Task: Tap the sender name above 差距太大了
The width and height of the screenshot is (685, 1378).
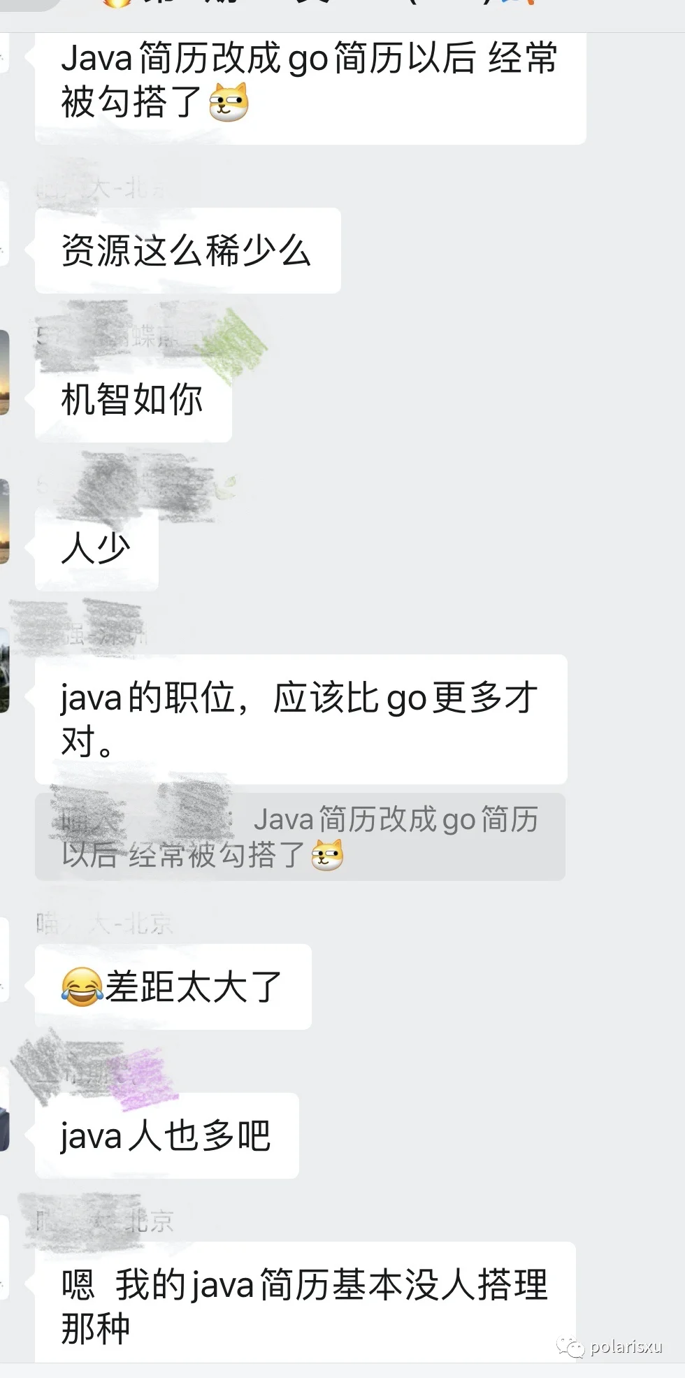Action: (x=105, y=924)
